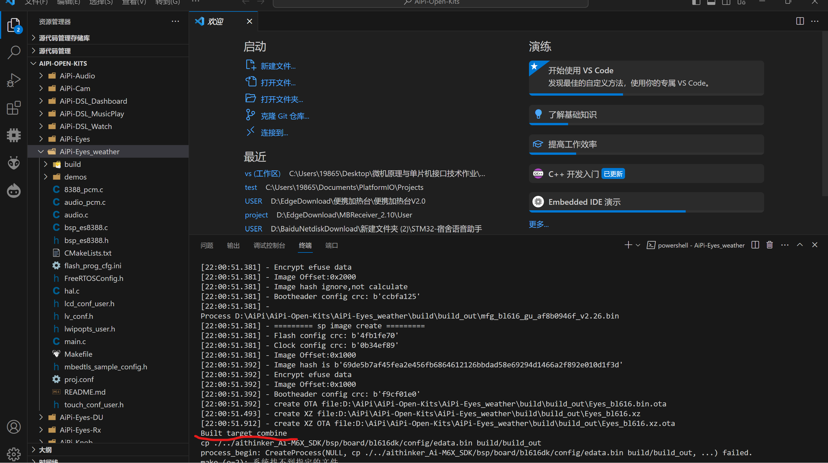The width and height of the screenshot is (828, 463).
Task: Open 开始使用 VS Code walkthrough card
Action: tap(646, 78)
